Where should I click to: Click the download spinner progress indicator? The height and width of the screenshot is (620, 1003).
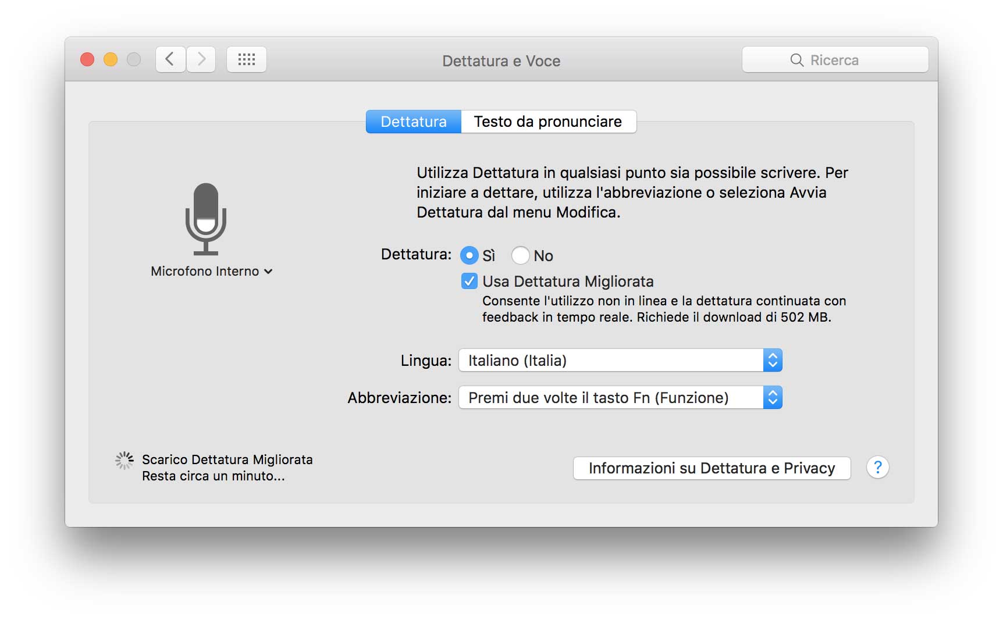125,461
